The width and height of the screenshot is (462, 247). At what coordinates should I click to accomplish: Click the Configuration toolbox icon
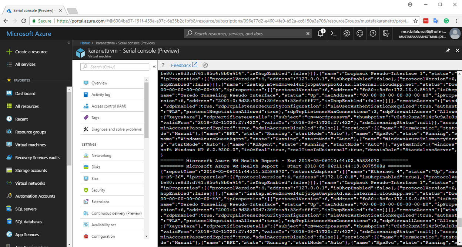86,236
